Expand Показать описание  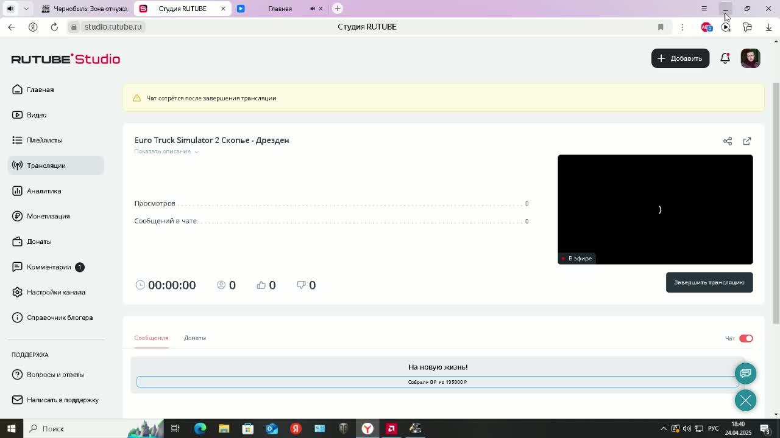(x=166, y=151)
